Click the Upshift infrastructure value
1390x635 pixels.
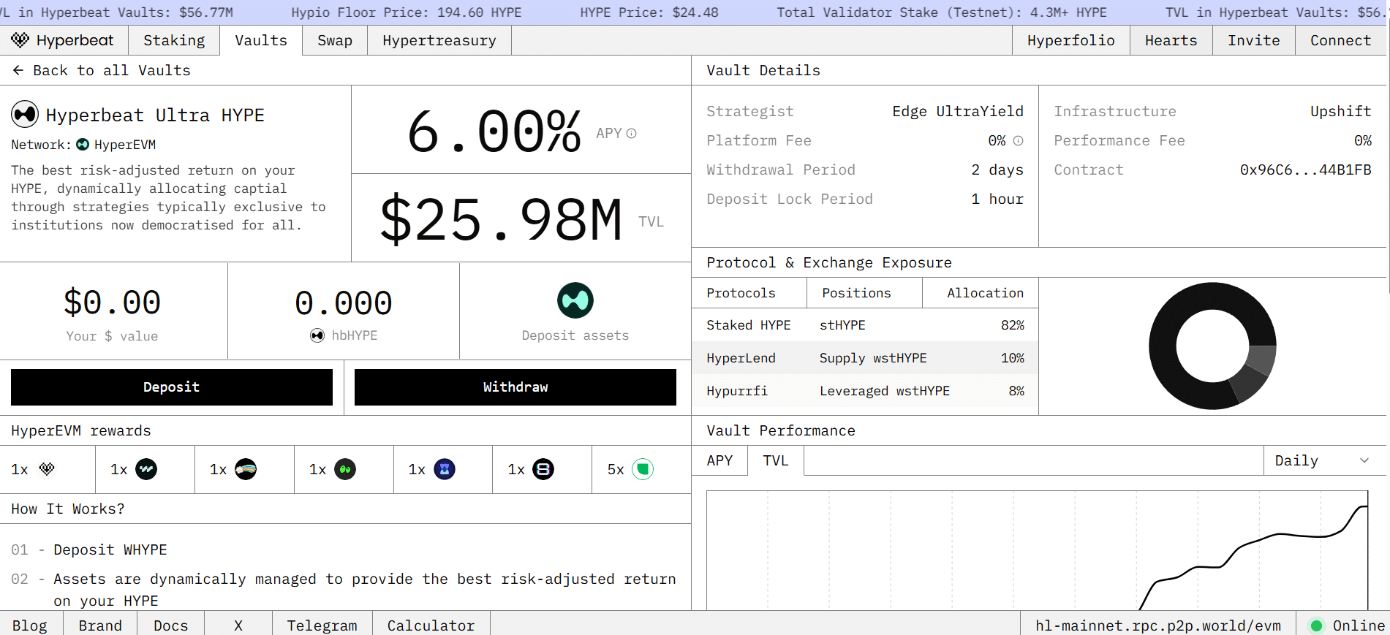coord(1340,111)
